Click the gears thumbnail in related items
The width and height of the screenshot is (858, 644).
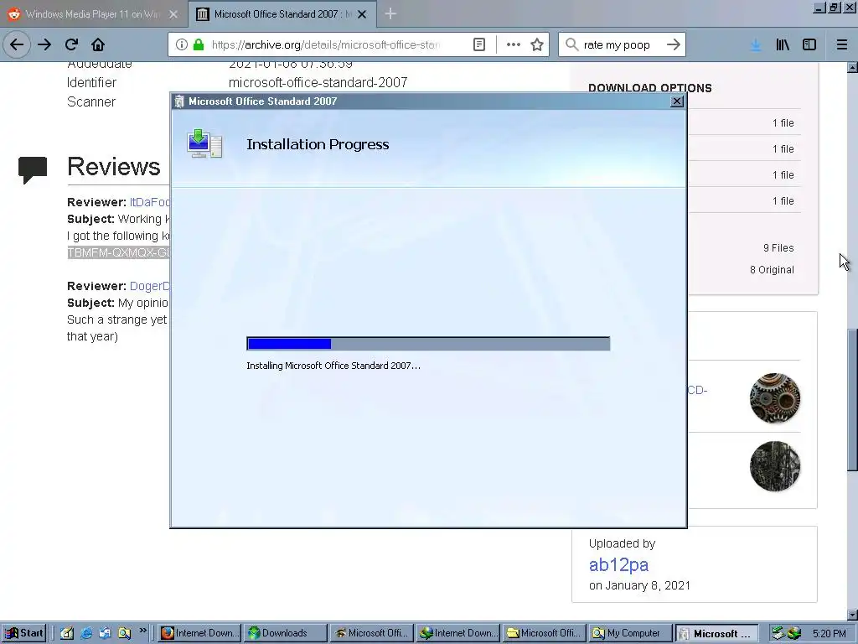775,398
